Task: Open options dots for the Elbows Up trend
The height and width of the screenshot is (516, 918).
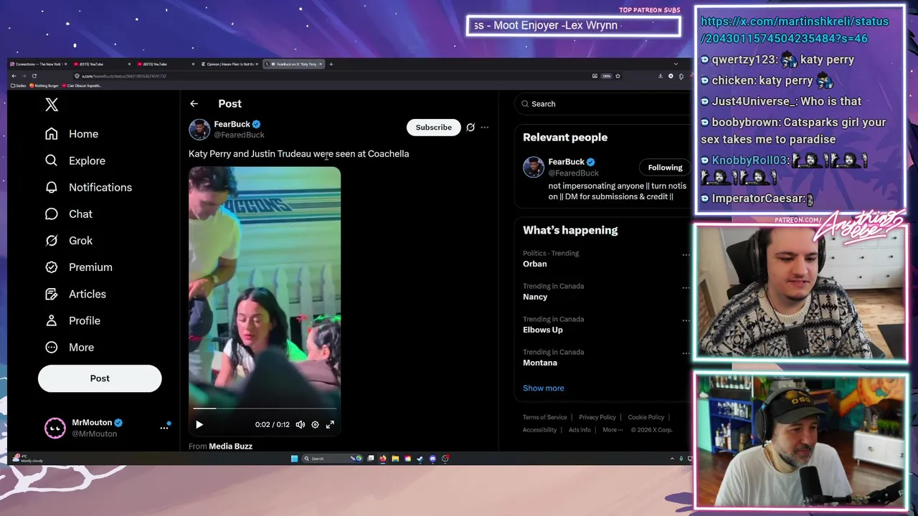Action: (x=686, y=320)
